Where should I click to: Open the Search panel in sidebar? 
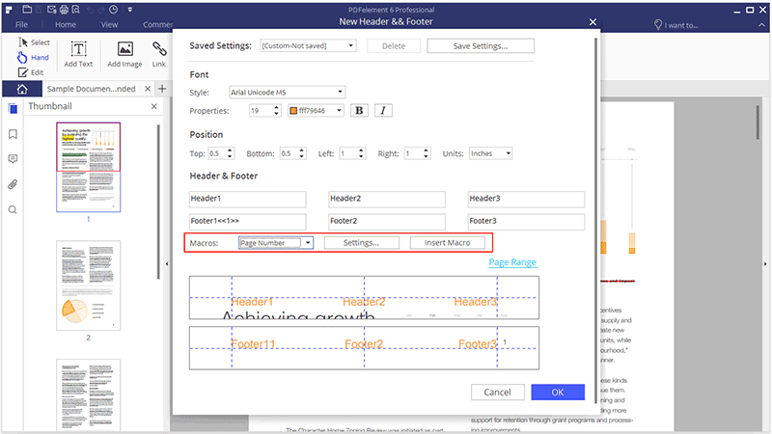click(x=13, y=209)
